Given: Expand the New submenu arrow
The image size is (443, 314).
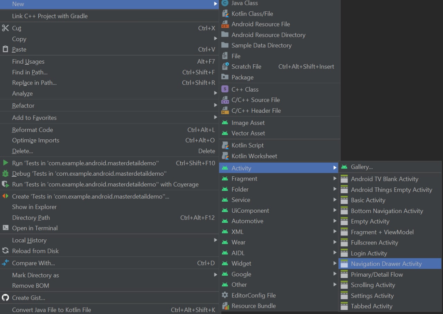Looking at the screenshot, I should [x=216, y=4].
